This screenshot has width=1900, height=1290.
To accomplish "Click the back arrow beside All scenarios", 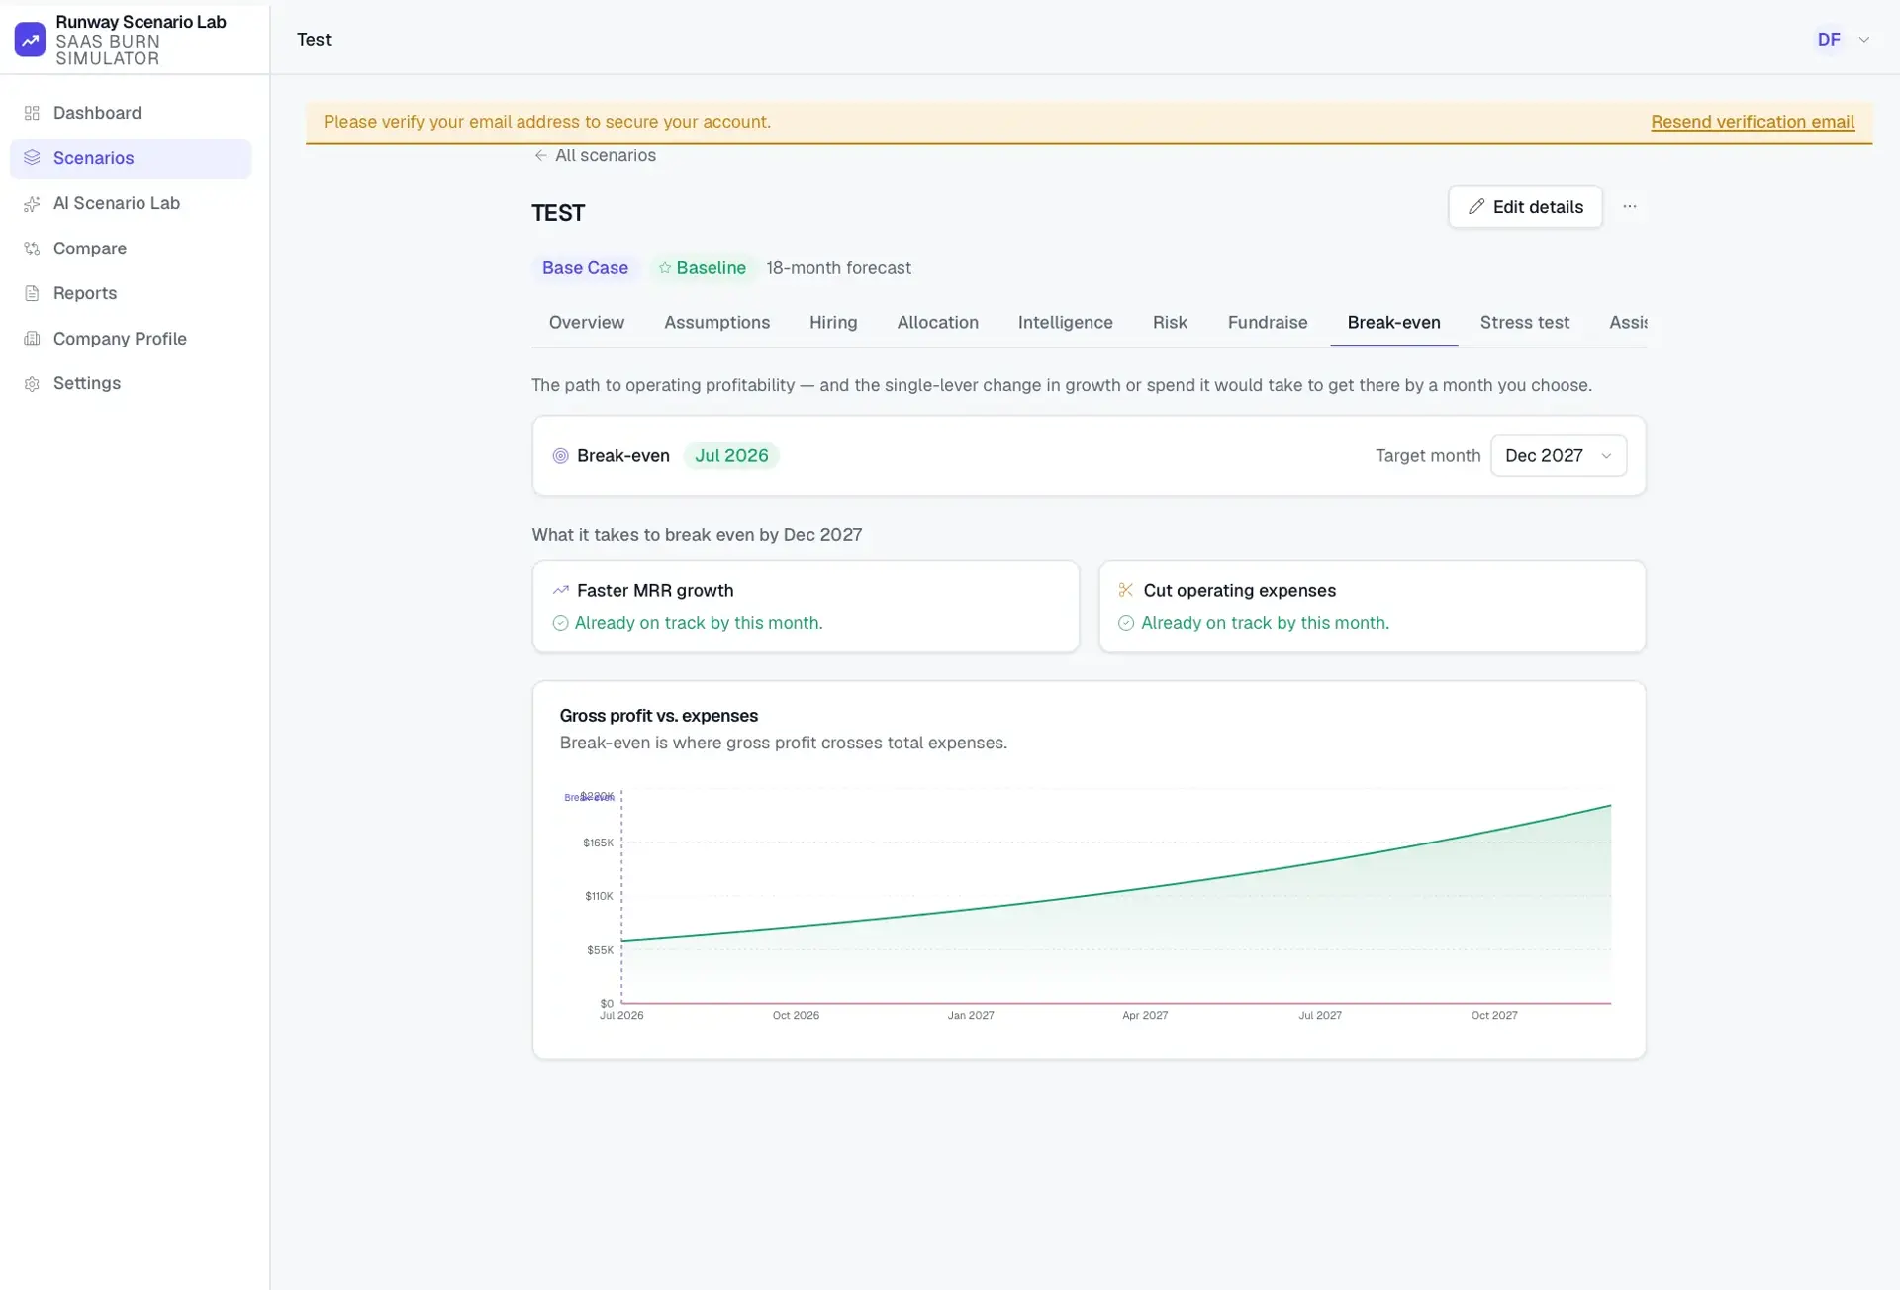I will [540, 155].
